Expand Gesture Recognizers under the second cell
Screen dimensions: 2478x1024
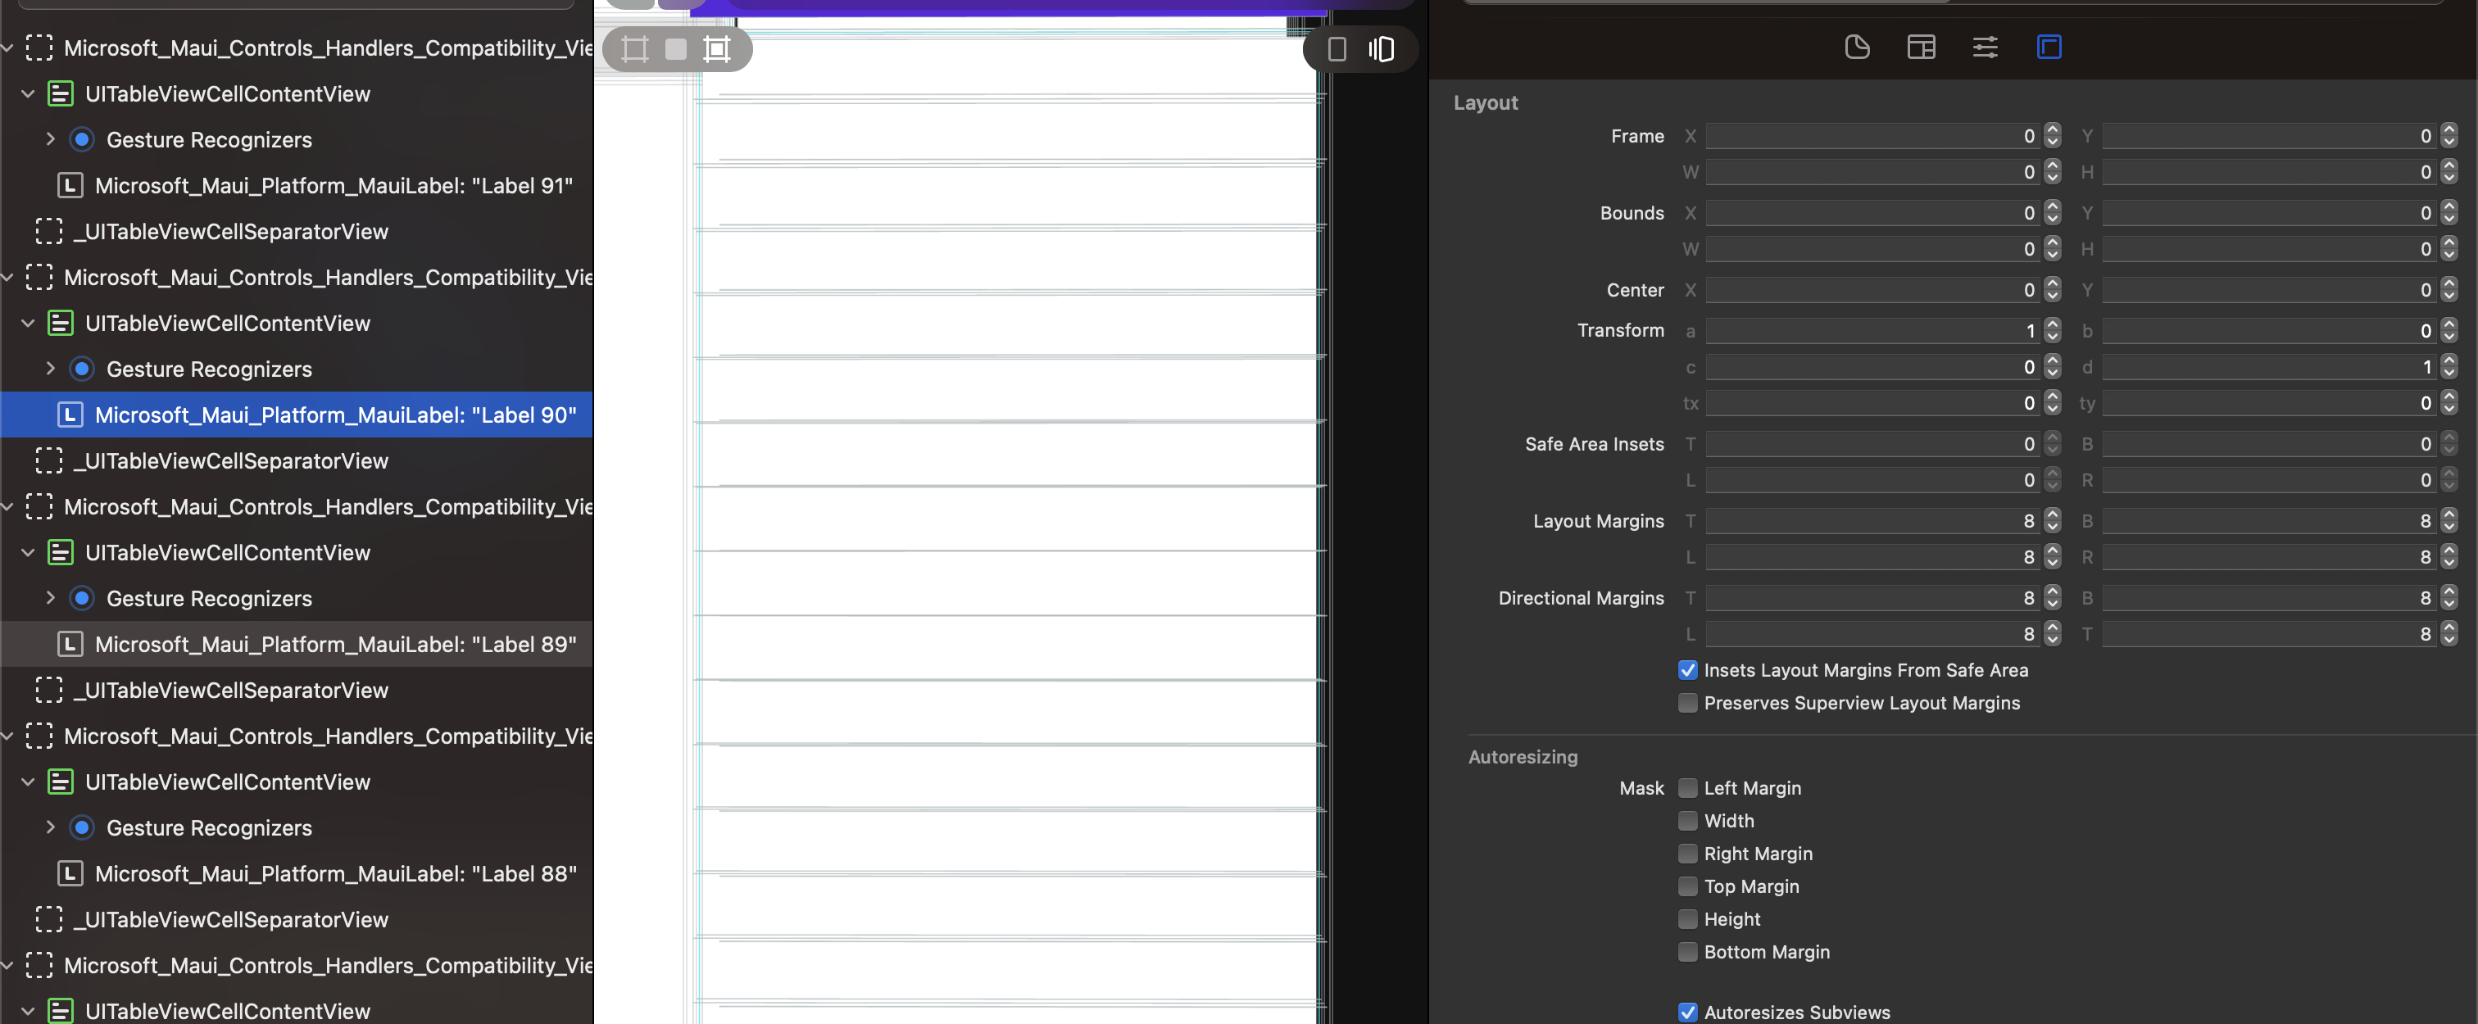pos(51,369)
